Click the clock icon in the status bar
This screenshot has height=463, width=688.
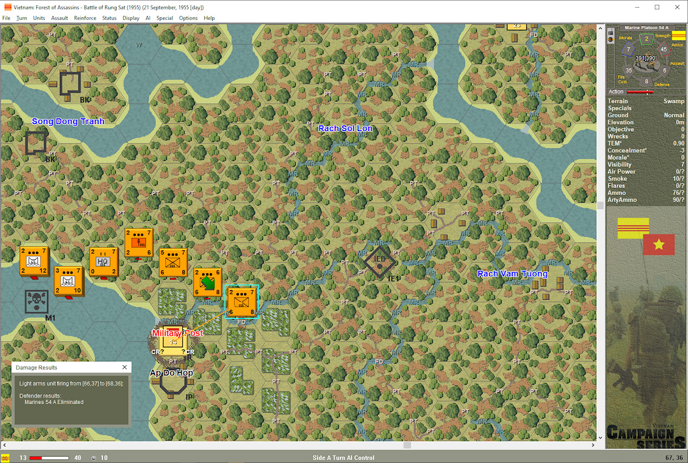[x=93, y=458]
